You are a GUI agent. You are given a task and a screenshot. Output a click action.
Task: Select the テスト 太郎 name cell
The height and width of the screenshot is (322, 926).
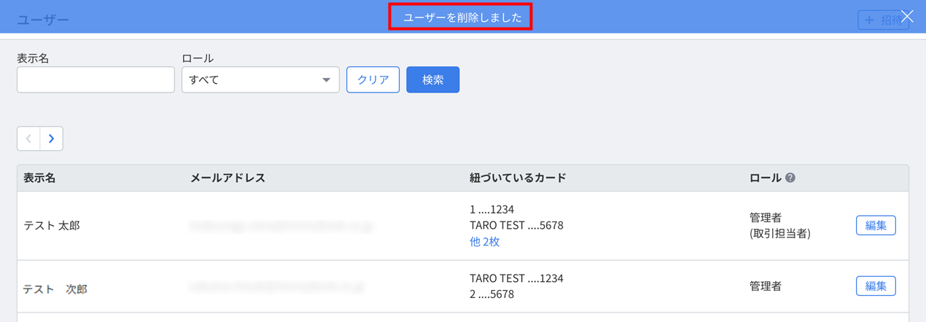click(x=52, y=226)
